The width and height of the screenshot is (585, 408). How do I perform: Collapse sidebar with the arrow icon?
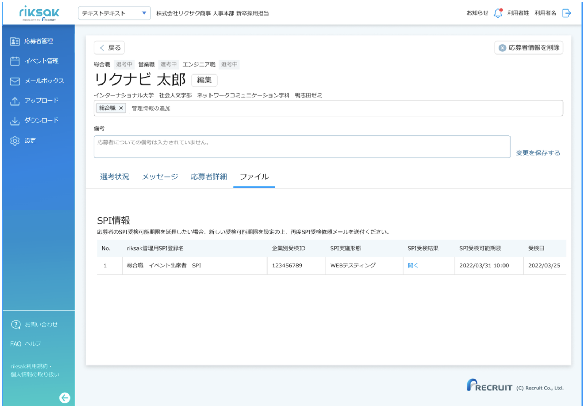pos(64,398)
